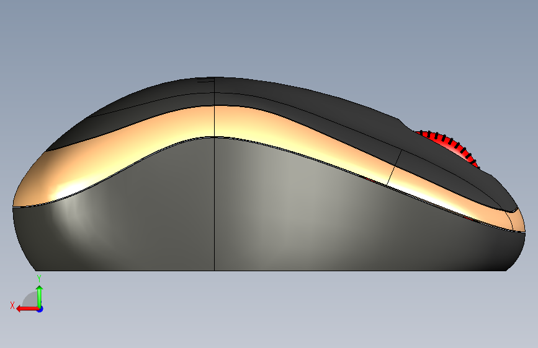Click the red X axis arrow of triad
Image resolution: width=538 pixels, height=348 pixels.
point(27,309)
